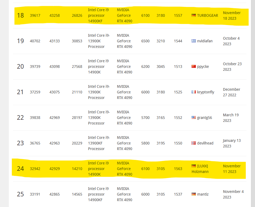Click graphics score 43133
This screenshot has height=207, width=255.
[x=54, y=41]
